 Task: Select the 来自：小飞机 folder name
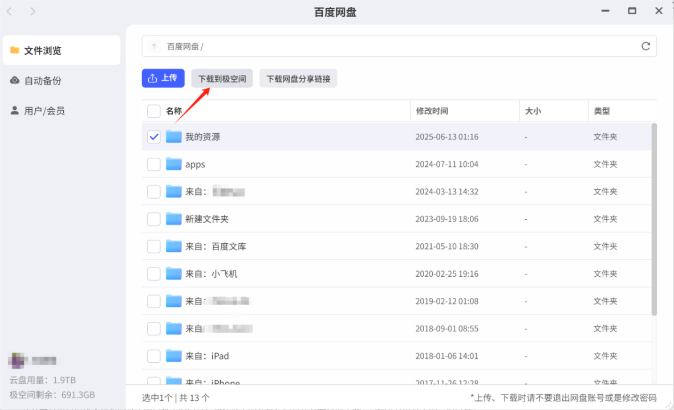coord(212,274)
